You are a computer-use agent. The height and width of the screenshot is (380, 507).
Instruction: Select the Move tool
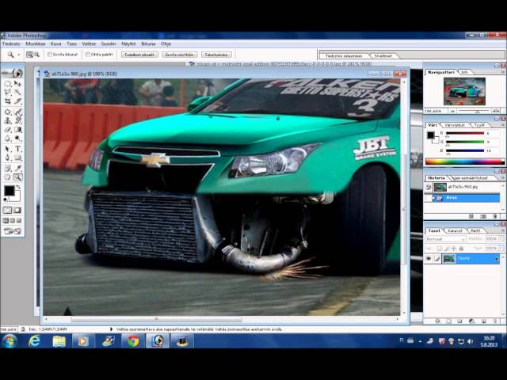click(17, 84)
